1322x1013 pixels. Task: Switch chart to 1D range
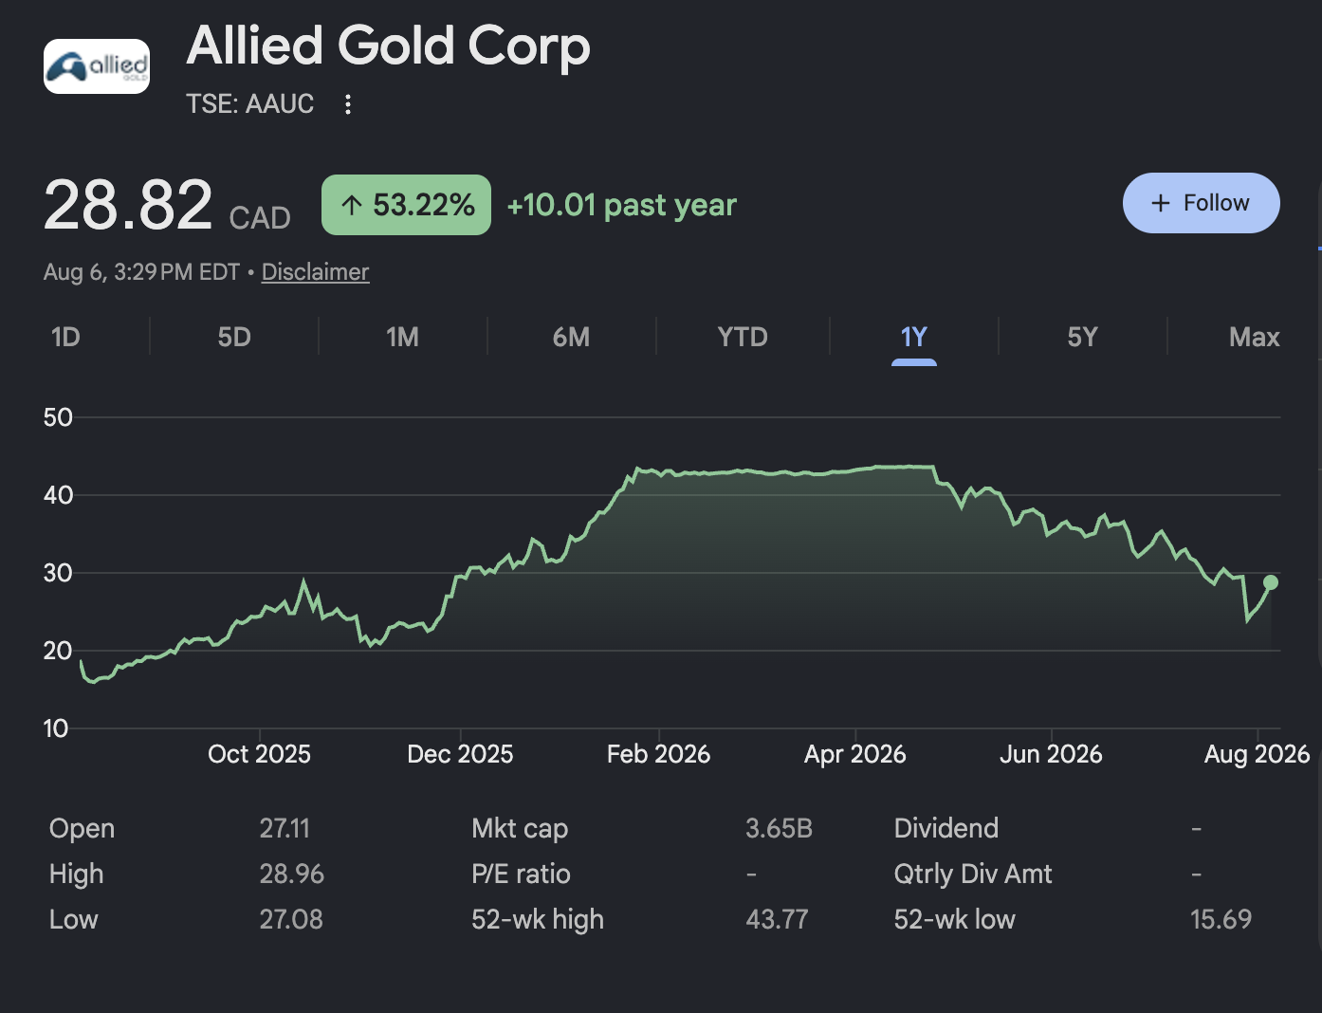click(x=65, y=337)
